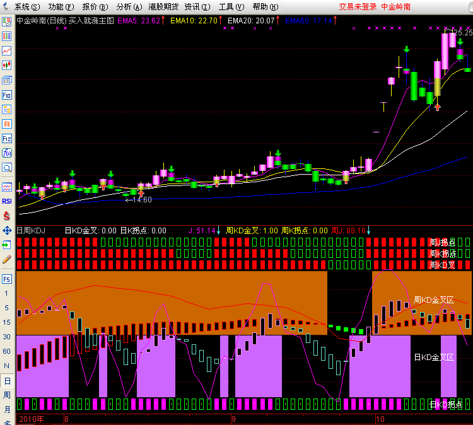Open the f(x) formula manager icon
Viewport: 473px width, 425px height.
pyautogui.click(x=7, y=153)
